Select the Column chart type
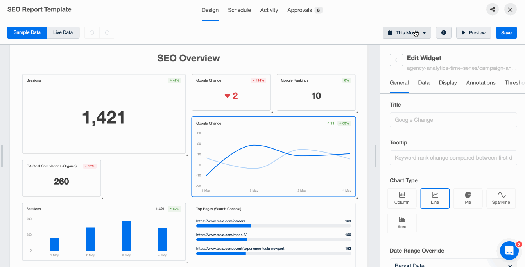This screenshot has width=525, height=267. (402, 198)
